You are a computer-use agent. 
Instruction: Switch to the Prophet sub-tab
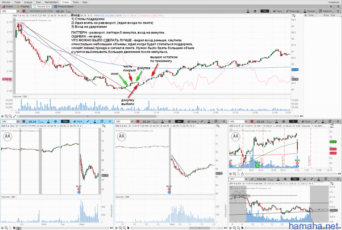(23, 6)
